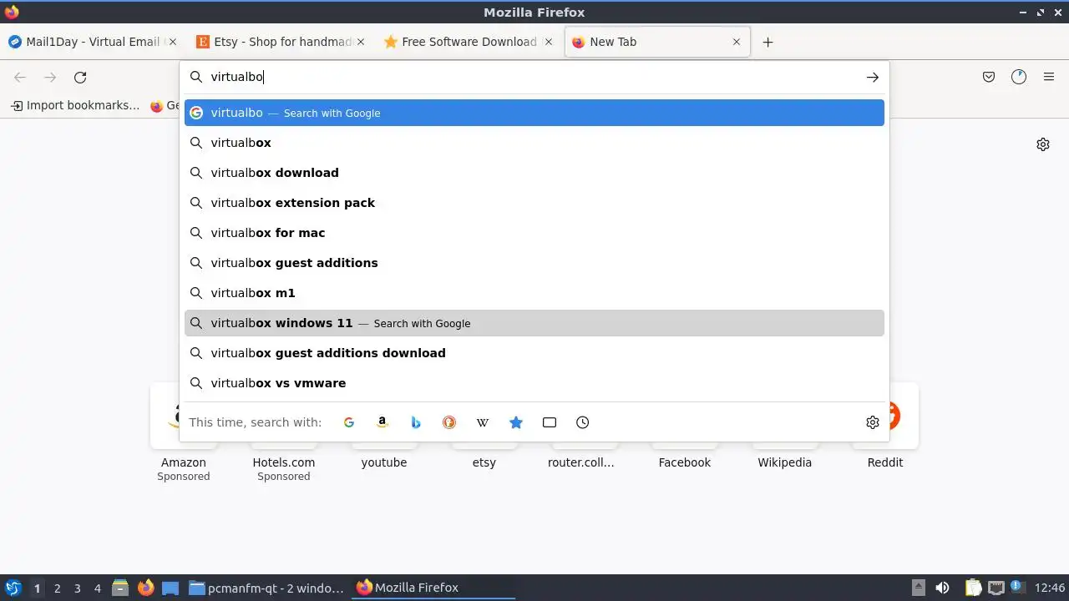Screen dimensions: 1069x601
Task: Close the New Tab tab
Action: click(x=736, y=42)
